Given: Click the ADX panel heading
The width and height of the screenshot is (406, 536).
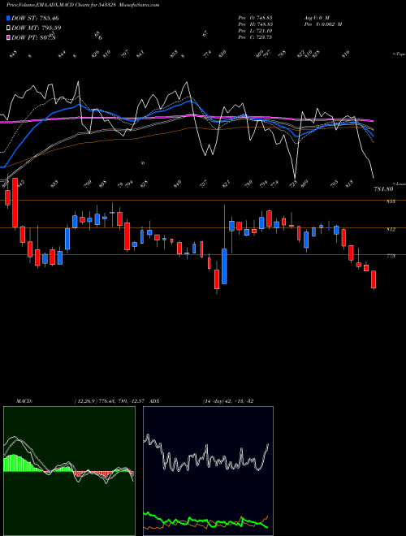Looking at the screenshot, I should [154, 401].
